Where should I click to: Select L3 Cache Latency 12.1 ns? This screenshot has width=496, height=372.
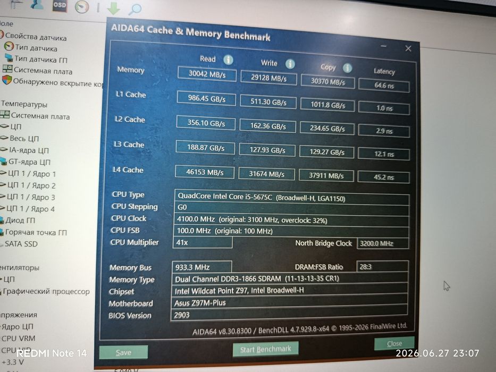[384, 154]
